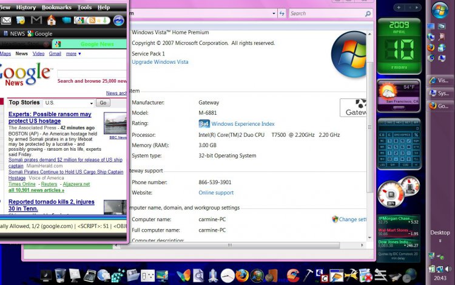
Task: Open the space shuttle icon in the dock
Action: pyautogui.click(x=213, y=276)
